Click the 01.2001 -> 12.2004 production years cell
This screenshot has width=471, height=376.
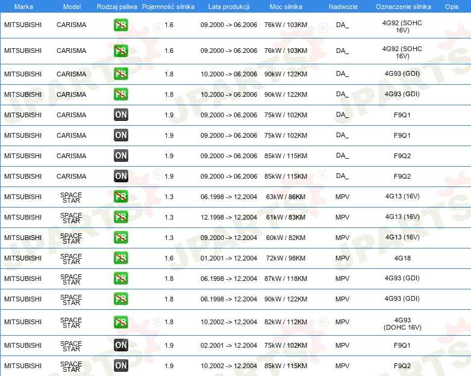[x=229, y=258]
